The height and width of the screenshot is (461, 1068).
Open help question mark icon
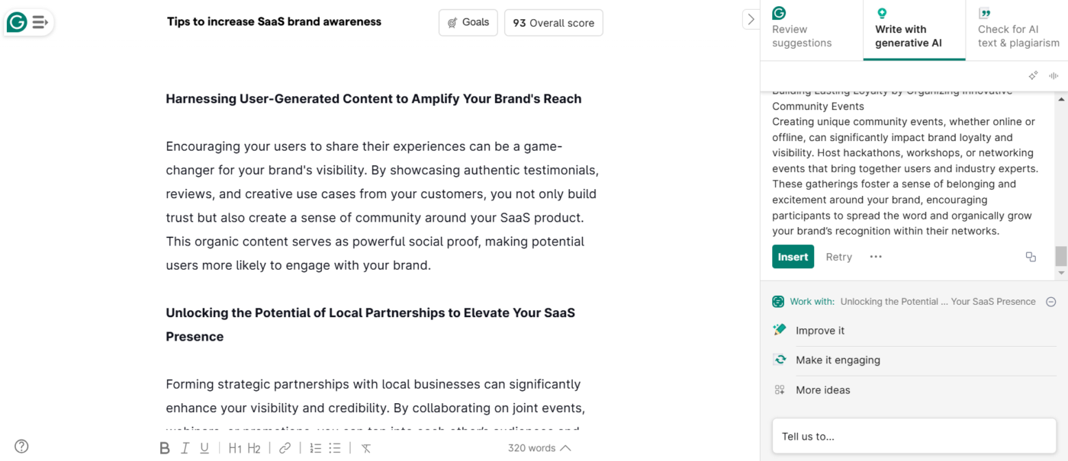coord(21,447)
